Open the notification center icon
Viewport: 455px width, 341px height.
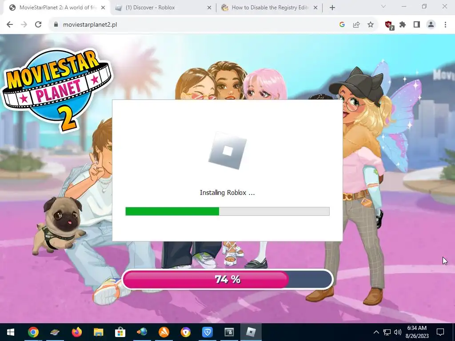click(440, 332)
